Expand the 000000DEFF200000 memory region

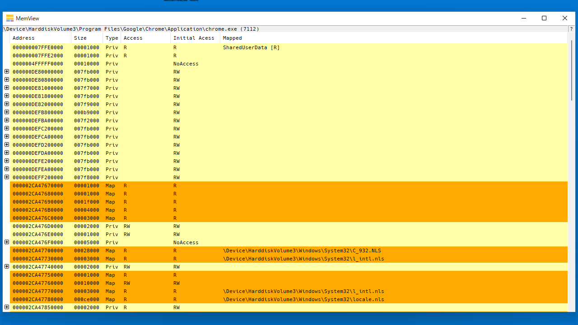click(x=7, y=177)
